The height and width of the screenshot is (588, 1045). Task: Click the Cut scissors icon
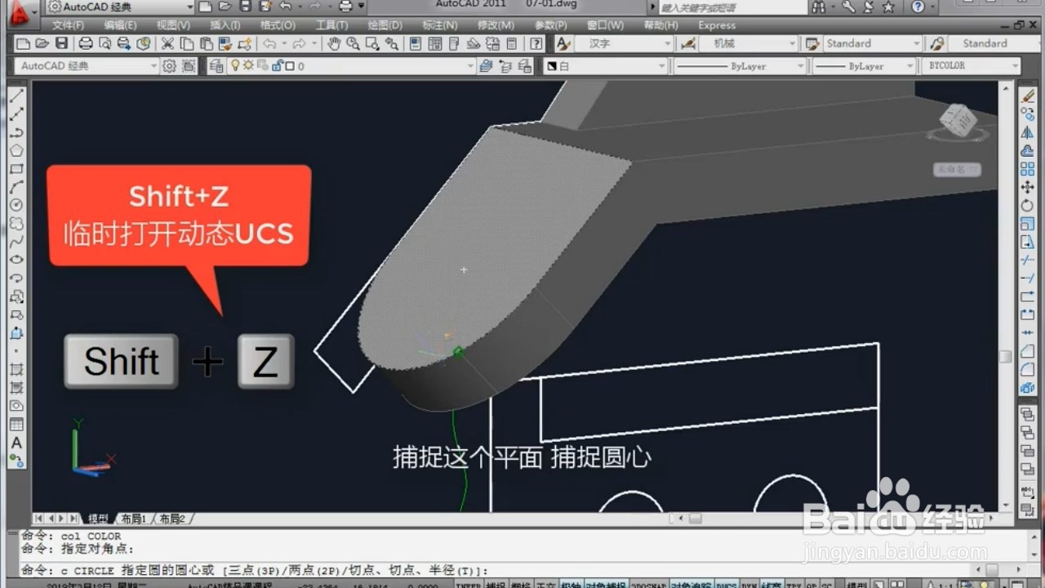coord(167,43)
